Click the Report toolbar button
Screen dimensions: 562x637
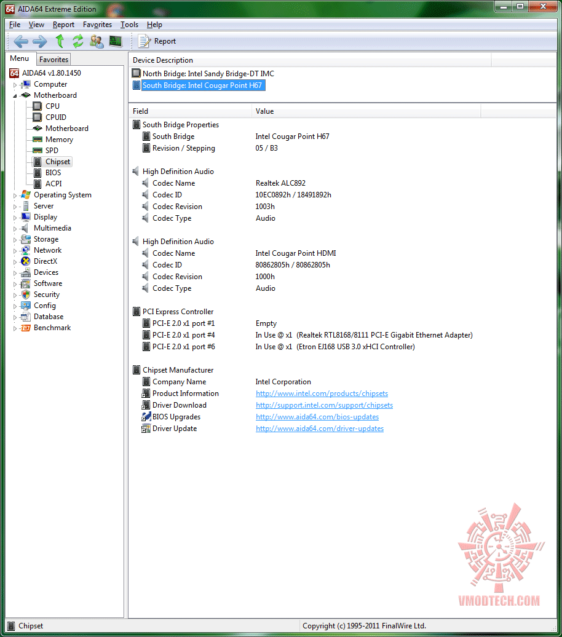pos(157,41)
